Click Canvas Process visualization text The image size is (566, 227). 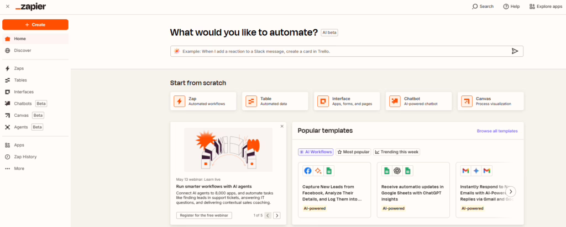click(494, 101)
